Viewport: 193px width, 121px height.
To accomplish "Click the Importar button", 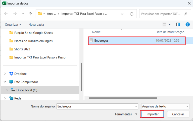I will [x=152, y=114].
